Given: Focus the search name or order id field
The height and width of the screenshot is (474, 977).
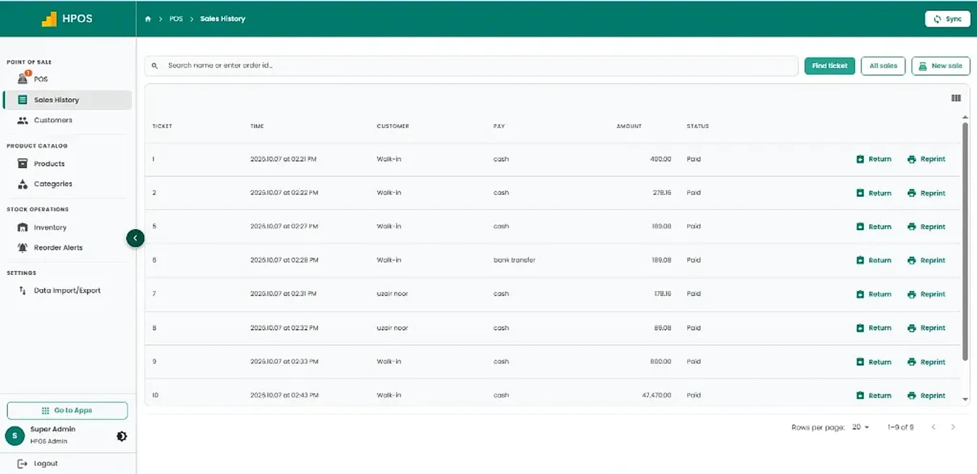Looking at the screenshot, I should pyautogui.click(x=471, y=66).
